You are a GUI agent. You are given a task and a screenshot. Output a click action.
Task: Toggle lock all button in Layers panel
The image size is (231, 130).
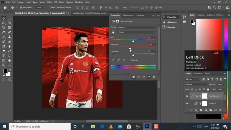[208, 90]
